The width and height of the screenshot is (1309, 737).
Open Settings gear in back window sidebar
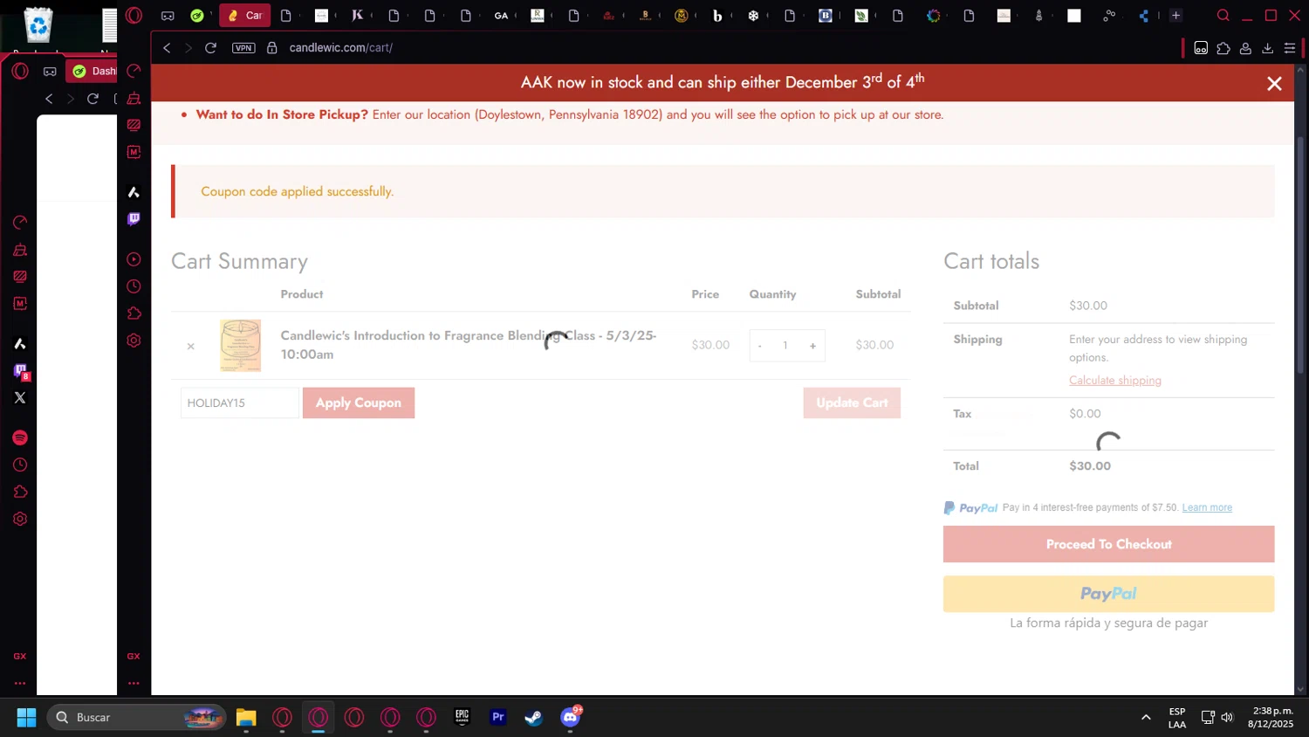pyautogui.click(x=20, y=519)
